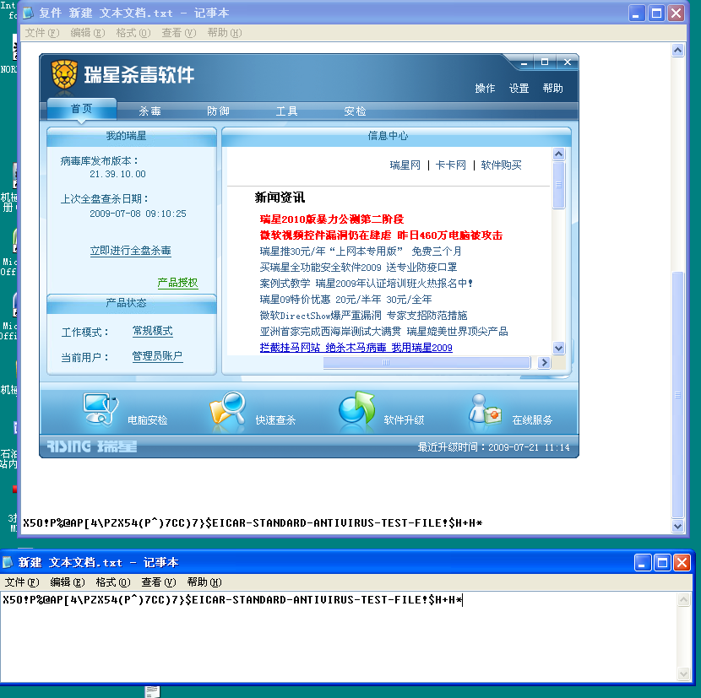Image resolution: width=701 pixels, height=698 pixels.
Task: Click virus database version 21.39.10.00
Action: [x=117, y=174]
